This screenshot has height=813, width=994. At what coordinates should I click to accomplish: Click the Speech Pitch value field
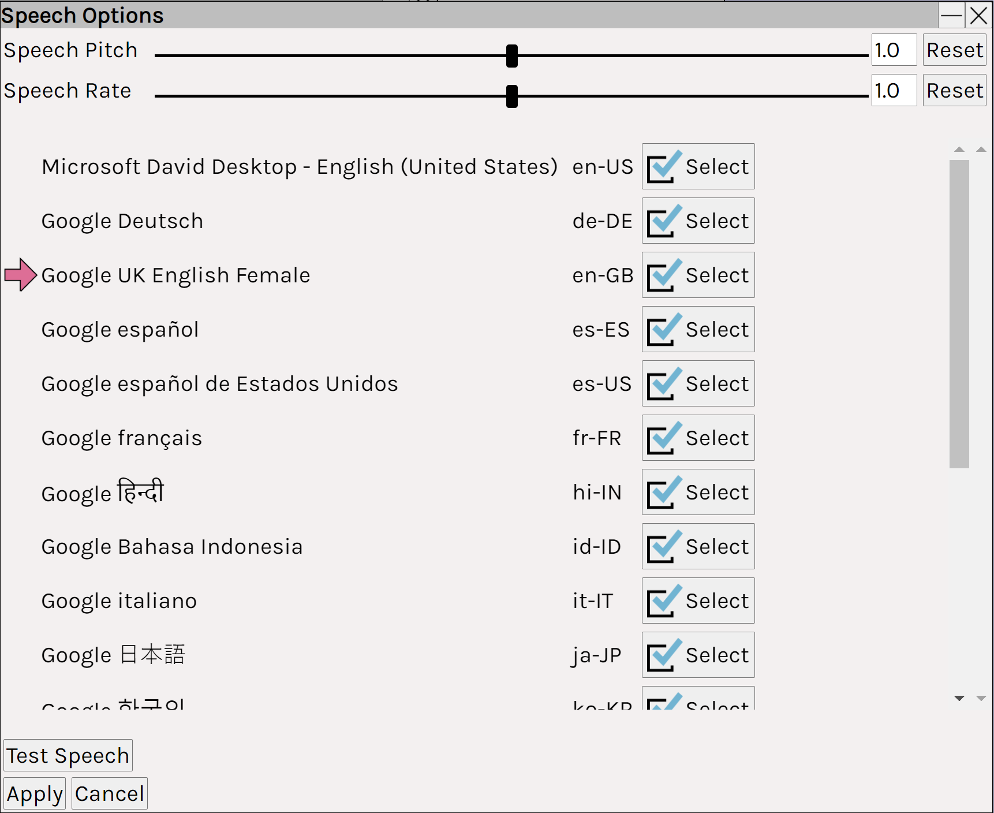pos(894,50)
